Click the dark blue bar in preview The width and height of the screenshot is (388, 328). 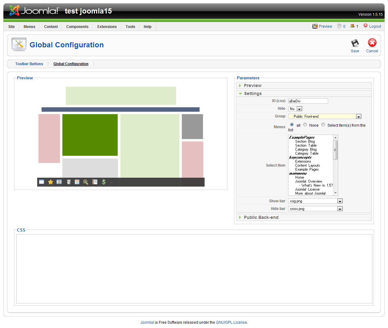coord(120,109)
